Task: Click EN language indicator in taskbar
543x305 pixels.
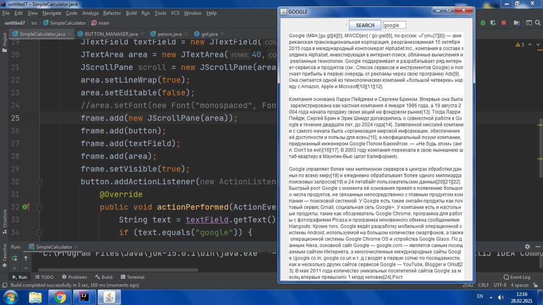Action: [x=480, y=296]
